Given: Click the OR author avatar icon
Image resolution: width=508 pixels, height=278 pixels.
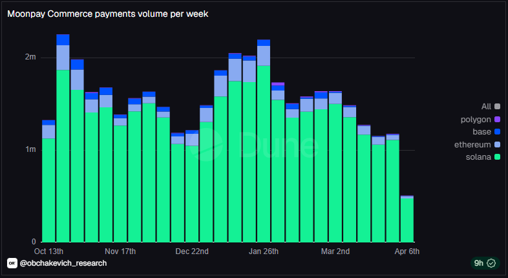Looking at the screenshot, I should coord(12,263).
